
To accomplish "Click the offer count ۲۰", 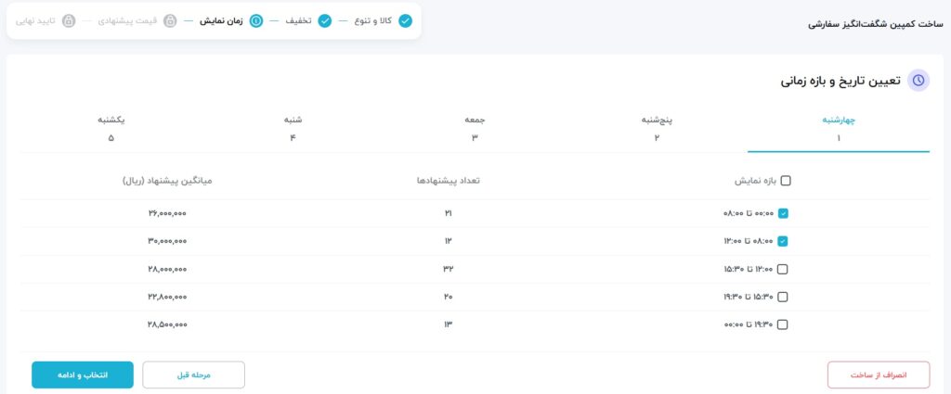I will (x=449, y=298).
